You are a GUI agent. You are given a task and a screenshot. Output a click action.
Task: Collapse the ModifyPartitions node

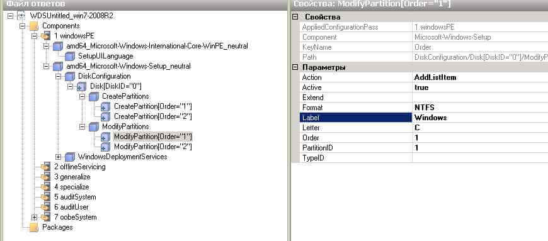pos(82,126)
